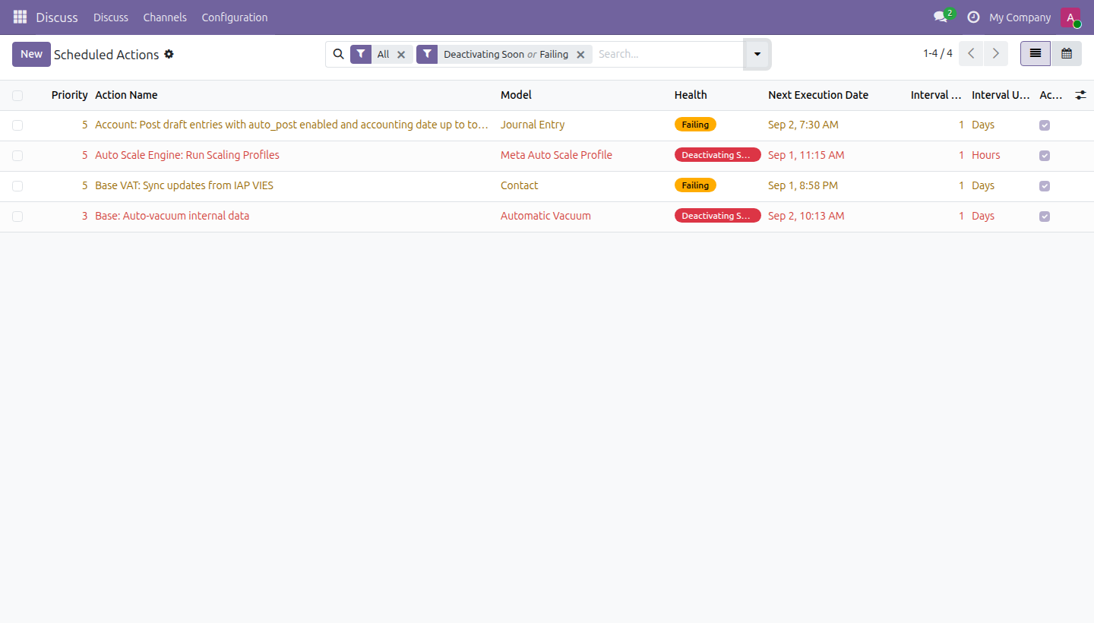This screenshot has height=623, width=1094.
Task: Click the Discuss app title
Action: (57, 17)
